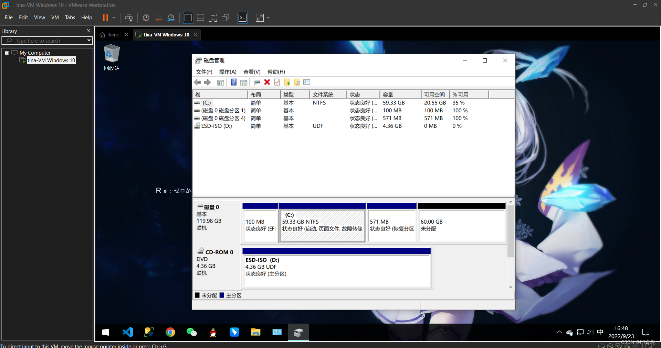Click the Back arrow in Disk Management toolbar
661x348 pixels.
pyautogui.click(x=197, y=82)
